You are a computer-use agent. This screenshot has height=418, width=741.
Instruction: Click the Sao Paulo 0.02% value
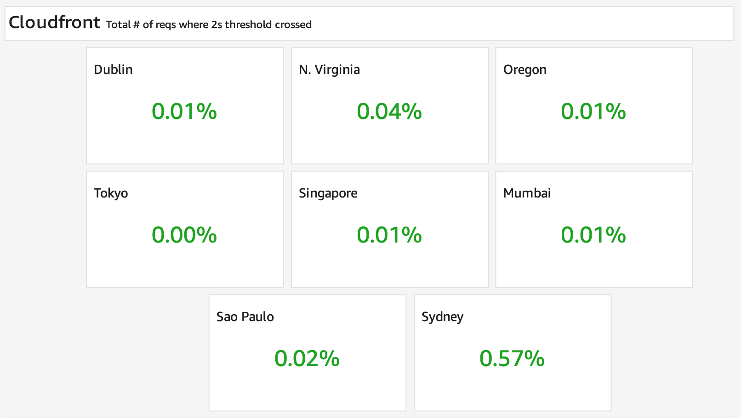(x=307, y=359)
